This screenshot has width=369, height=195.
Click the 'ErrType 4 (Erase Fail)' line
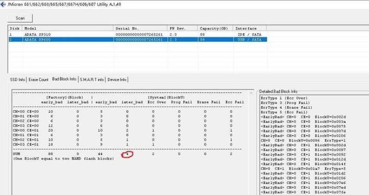coord(286,107)
